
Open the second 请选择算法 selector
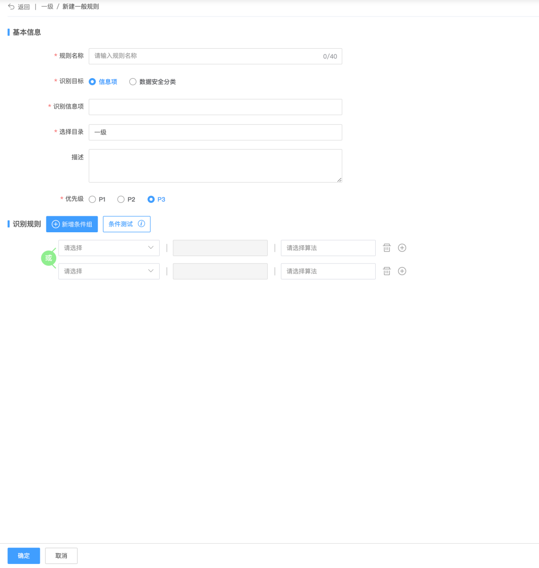328,271
